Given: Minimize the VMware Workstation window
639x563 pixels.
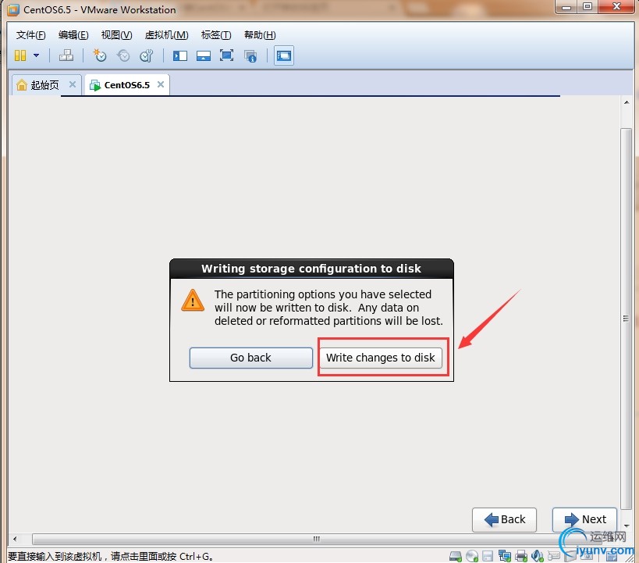Looking at the screenshot, I should tap(566, 7).
